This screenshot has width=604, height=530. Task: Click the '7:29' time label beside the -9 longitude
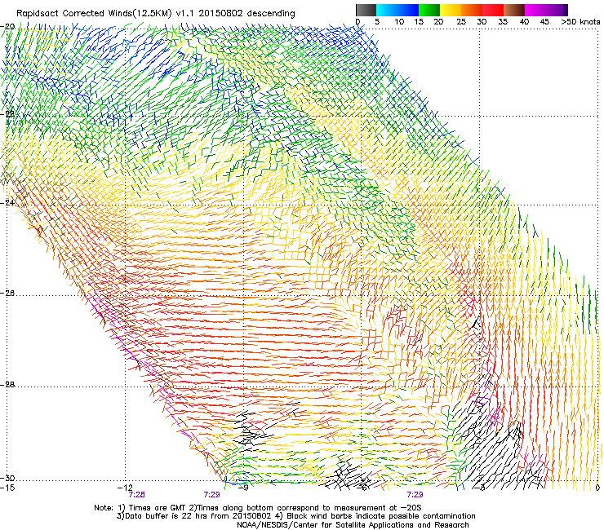coord(211,495)
